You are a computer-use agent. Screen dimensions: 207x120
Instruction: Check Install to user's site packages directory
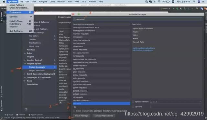point(74,111)
